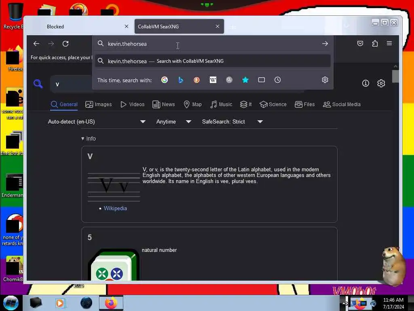This screenshot has width=414, height=311.
Task: Switch to the Videos category
Action: tap(133, 104)
